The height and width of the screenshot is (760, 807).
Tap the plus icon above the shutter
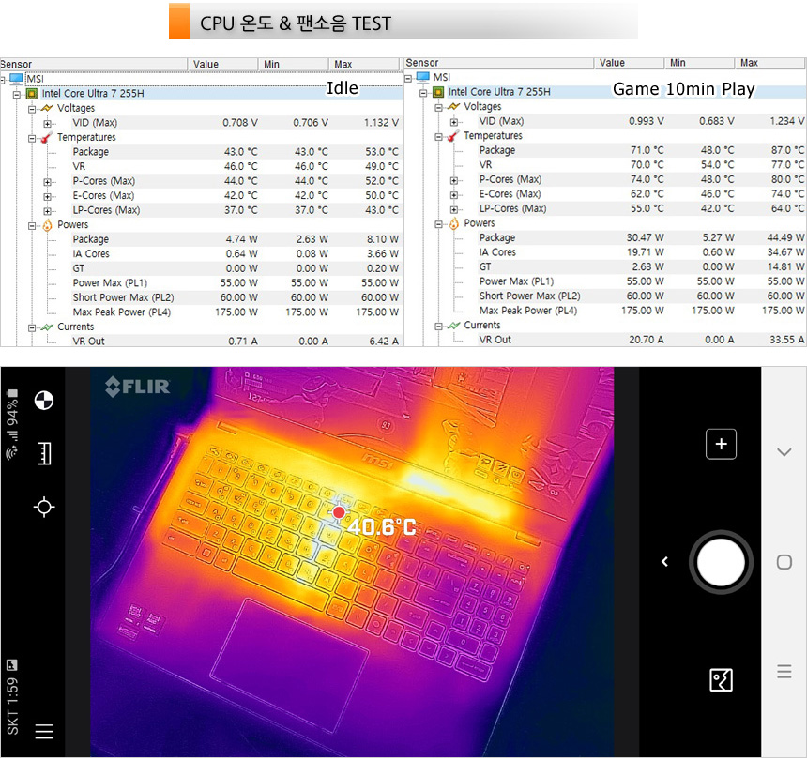click(721, 445)
